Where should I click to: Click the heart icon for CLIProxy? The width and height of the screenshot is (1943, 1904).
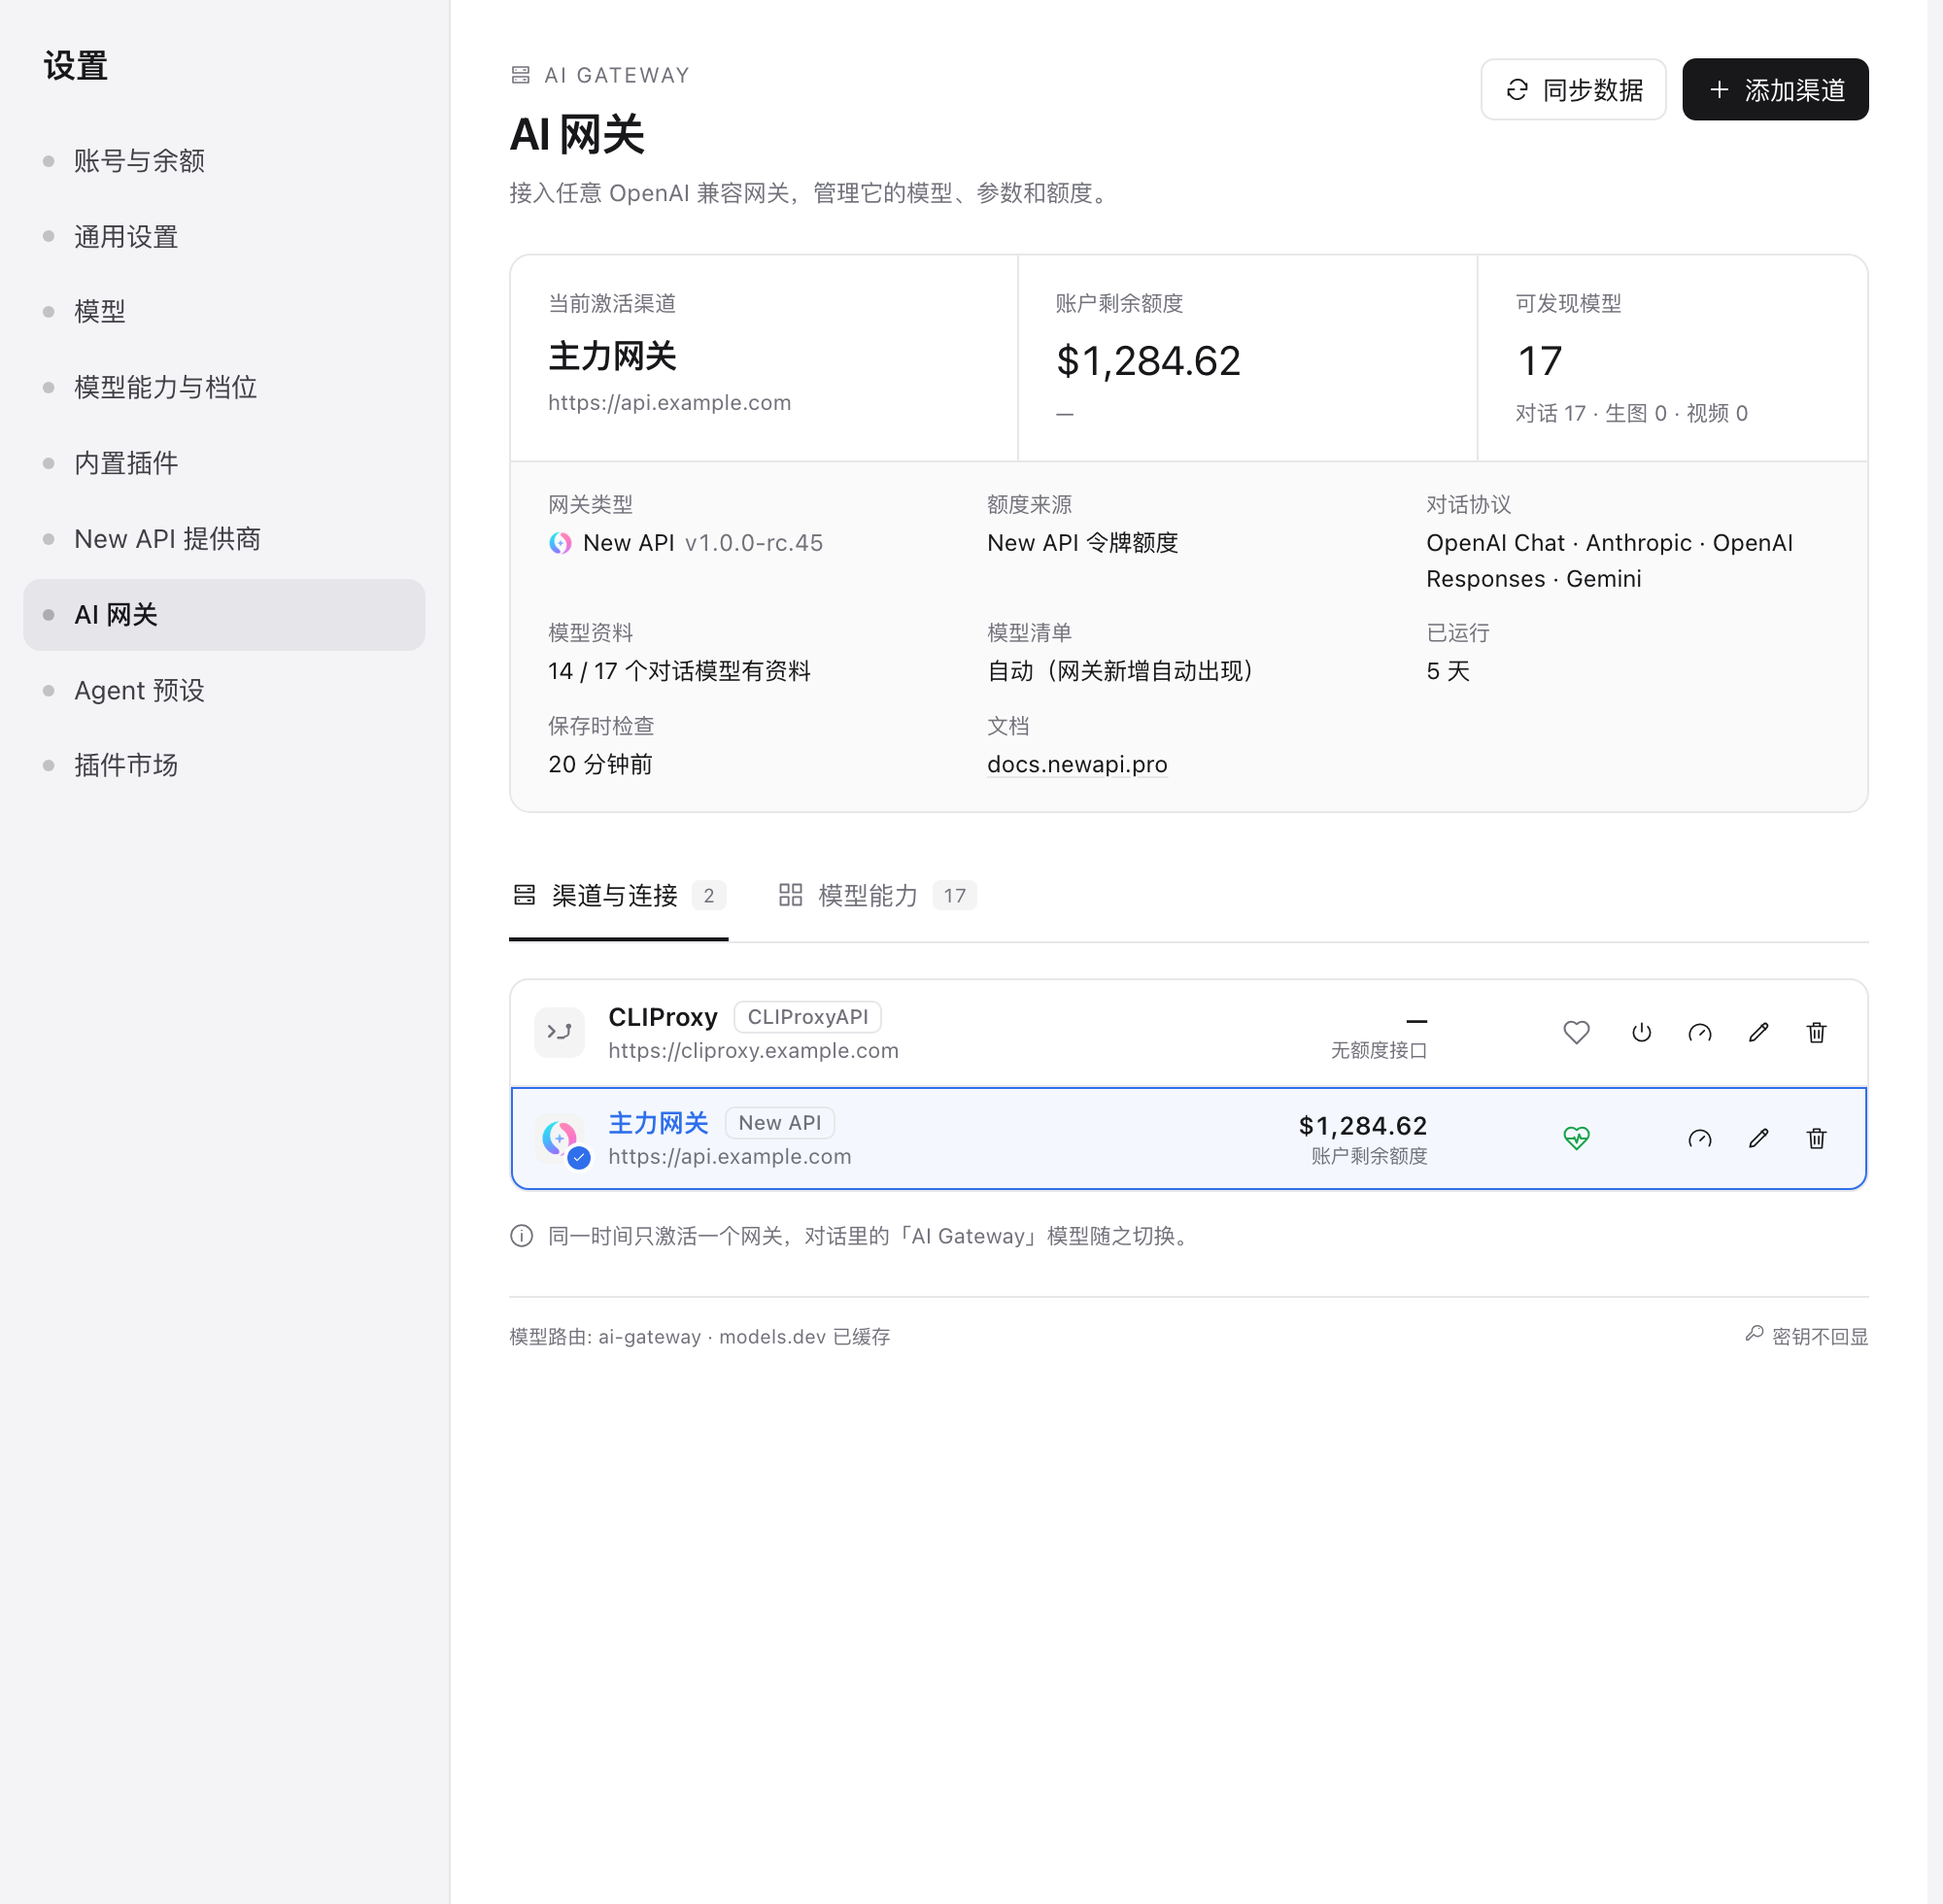click(1576, 1032)
